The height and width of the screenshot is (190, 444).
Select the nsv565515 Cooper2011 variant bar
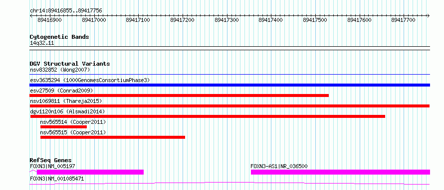coord(113,137)
